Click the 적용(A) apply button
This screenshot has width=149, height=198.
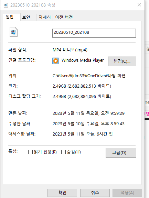tap(127, 193)
